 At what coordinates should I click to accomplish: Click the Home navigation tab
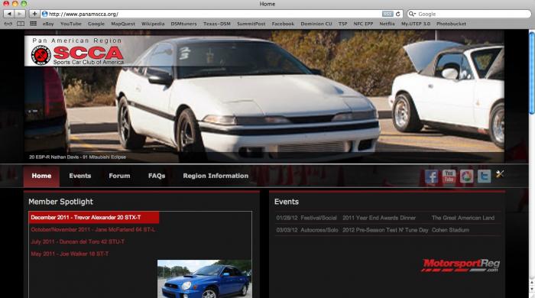coord(41,176)
